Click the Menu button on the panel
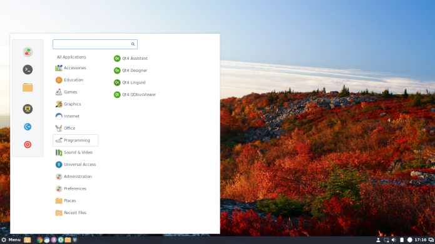 11,240
